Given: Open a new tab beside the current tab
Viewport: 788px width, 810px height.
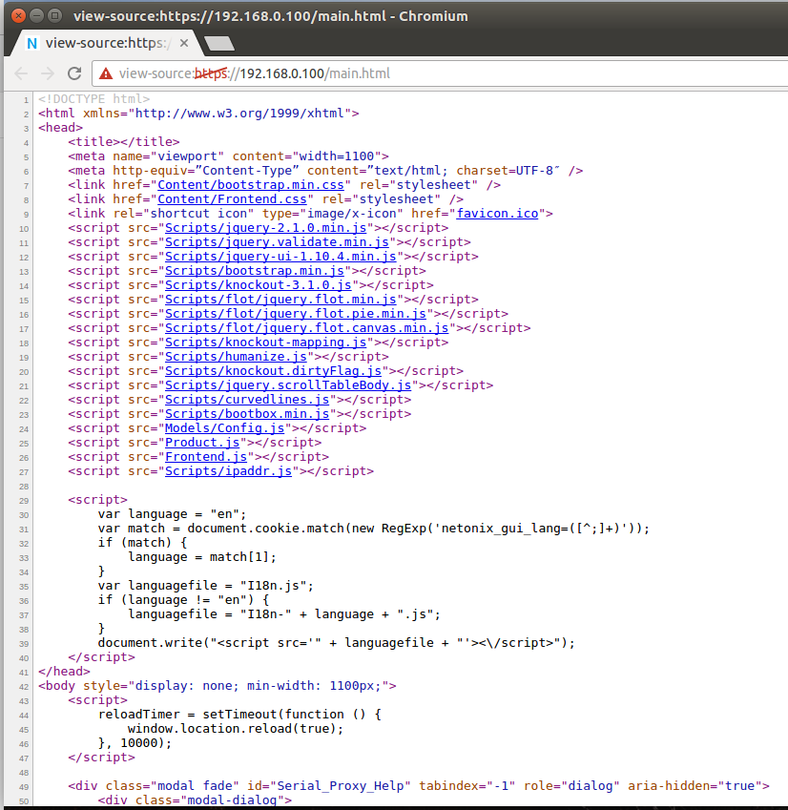Looking at the screenshot, I should 218,43.
